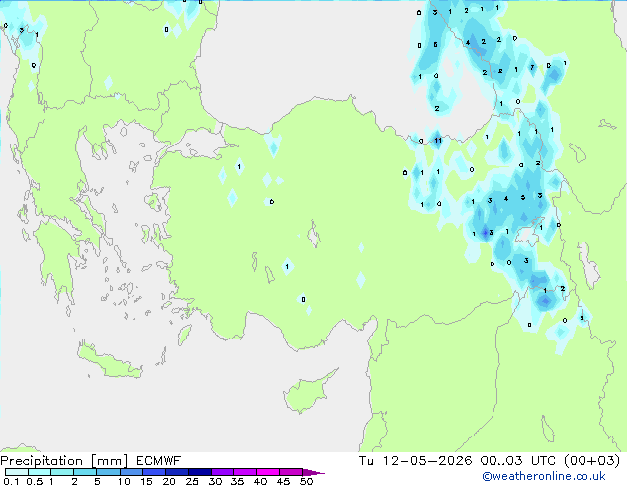The width and height of the screenshot is (627, 485).
Task: Click the 0.5–1 mm legend swatch
Action: (x=40, y=472)
